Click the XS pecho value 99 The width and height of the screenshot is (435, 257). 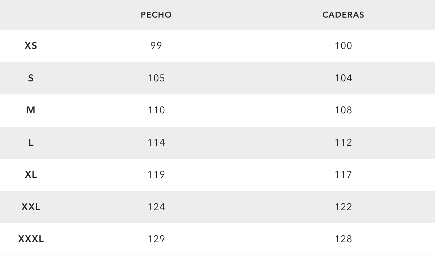point(156,46)
